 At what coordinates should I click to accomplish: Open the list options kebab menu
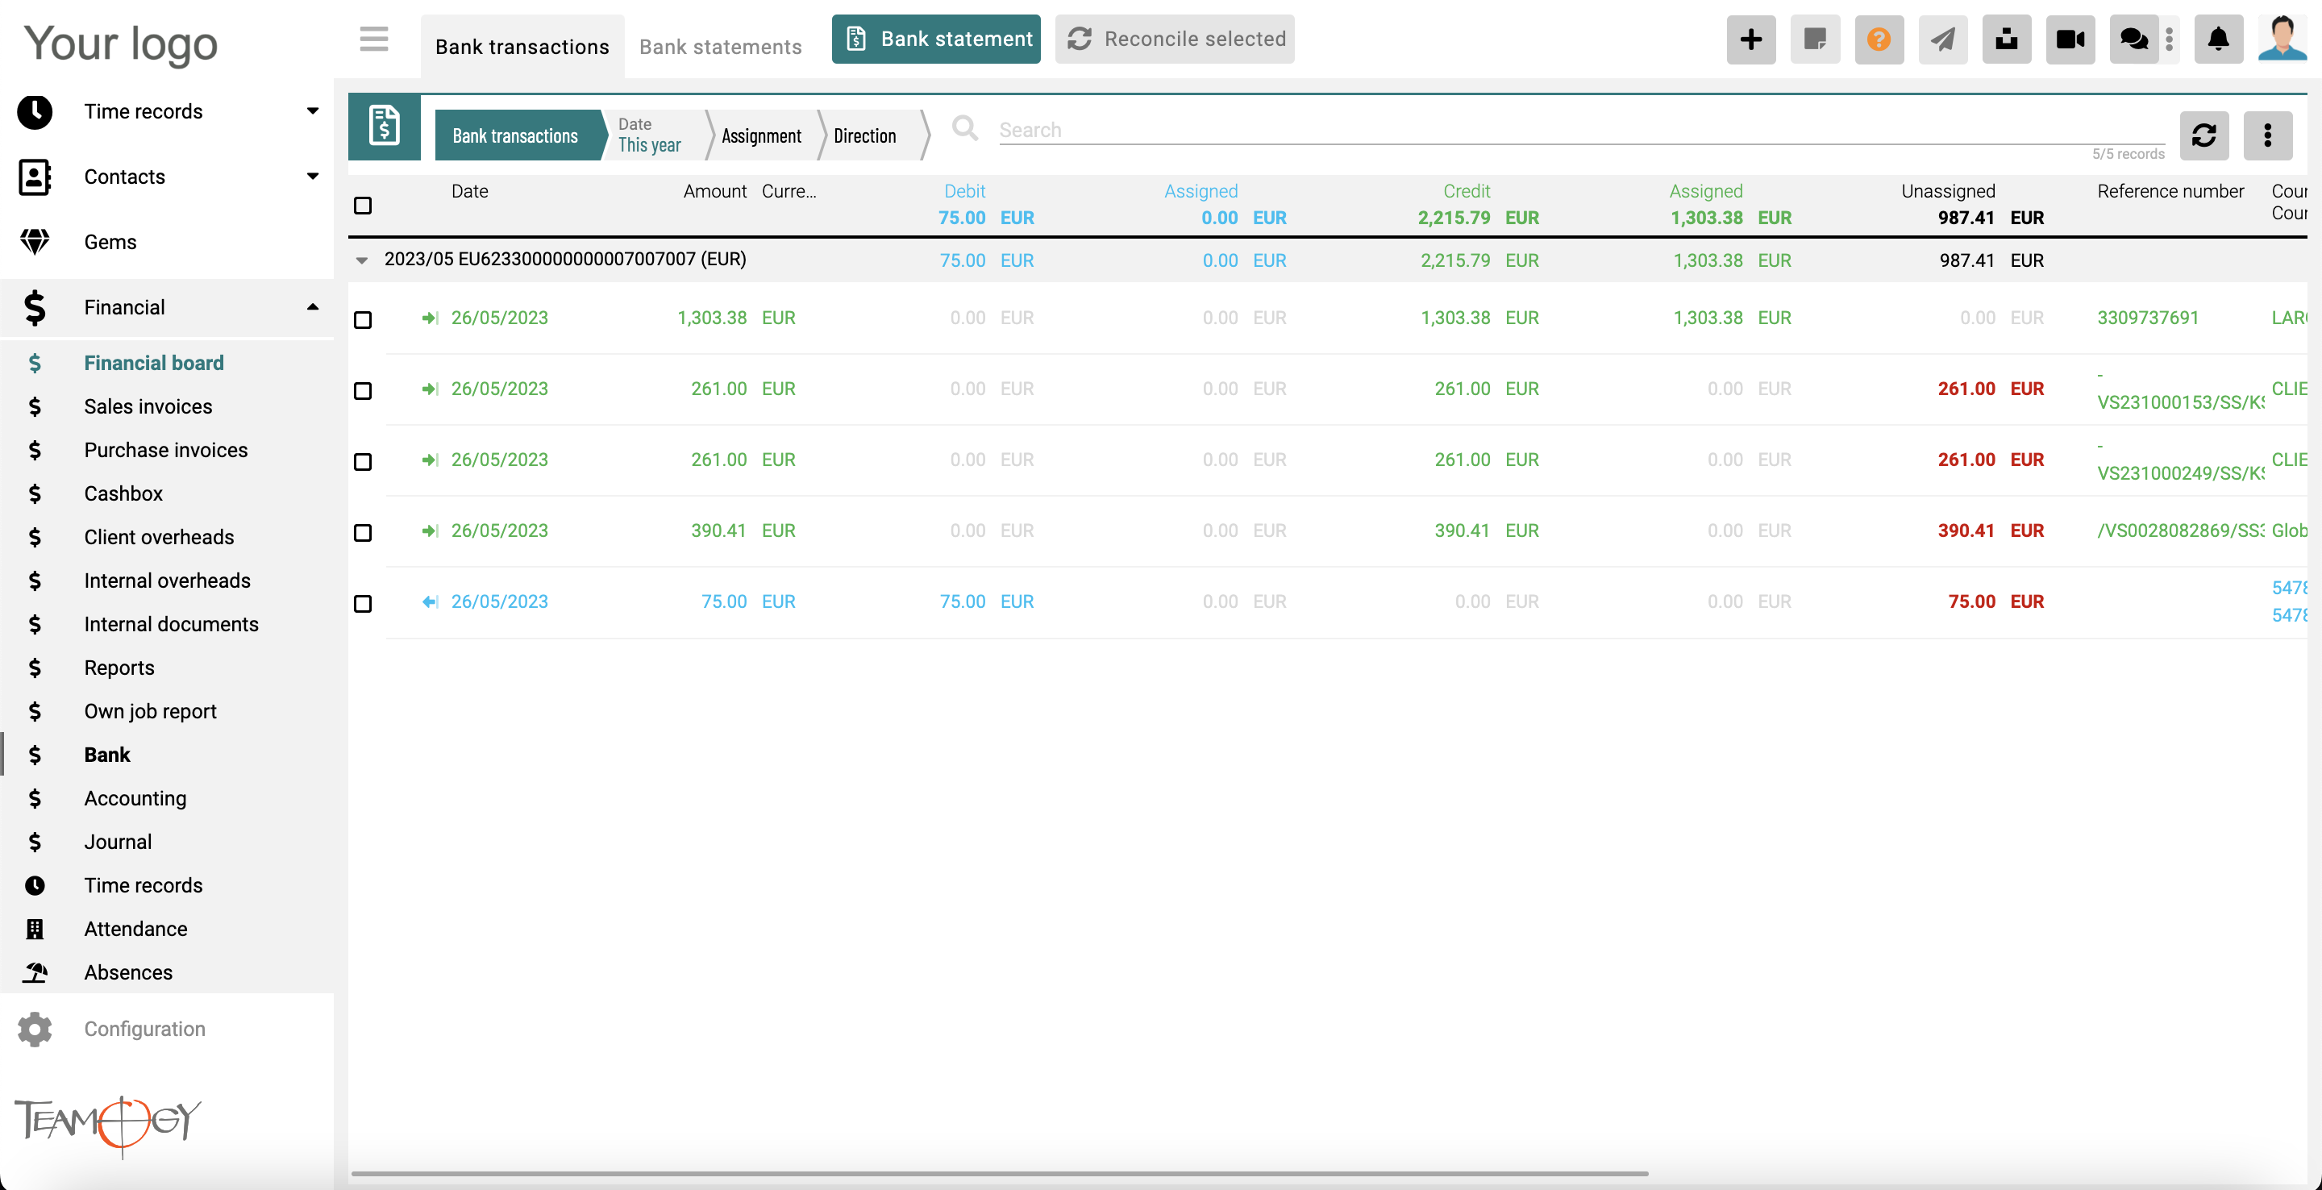coord(2267,136)
